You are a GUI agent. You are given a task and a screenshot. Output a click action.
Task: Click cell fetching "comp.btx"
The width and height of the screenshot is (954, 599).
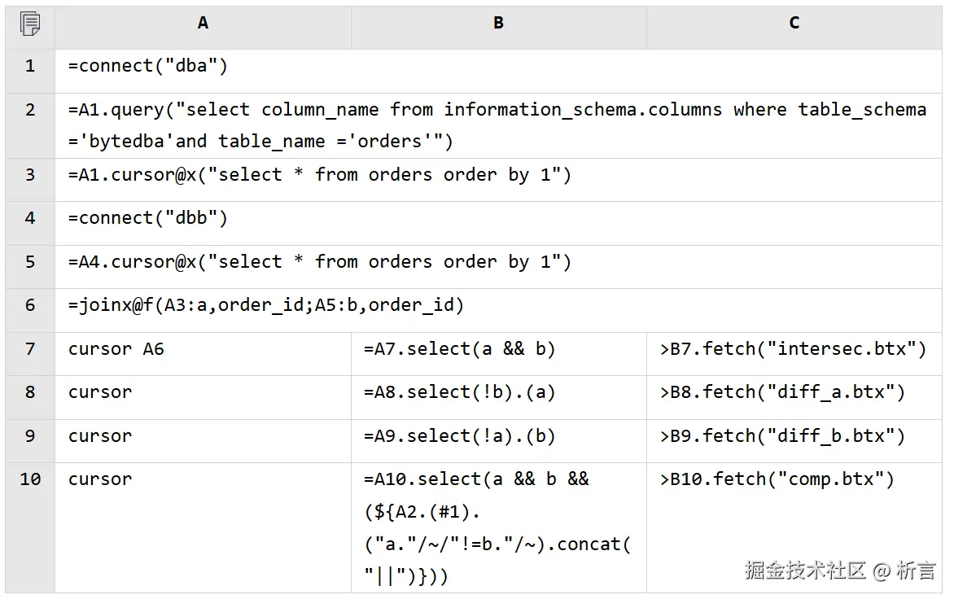[777, 479]
